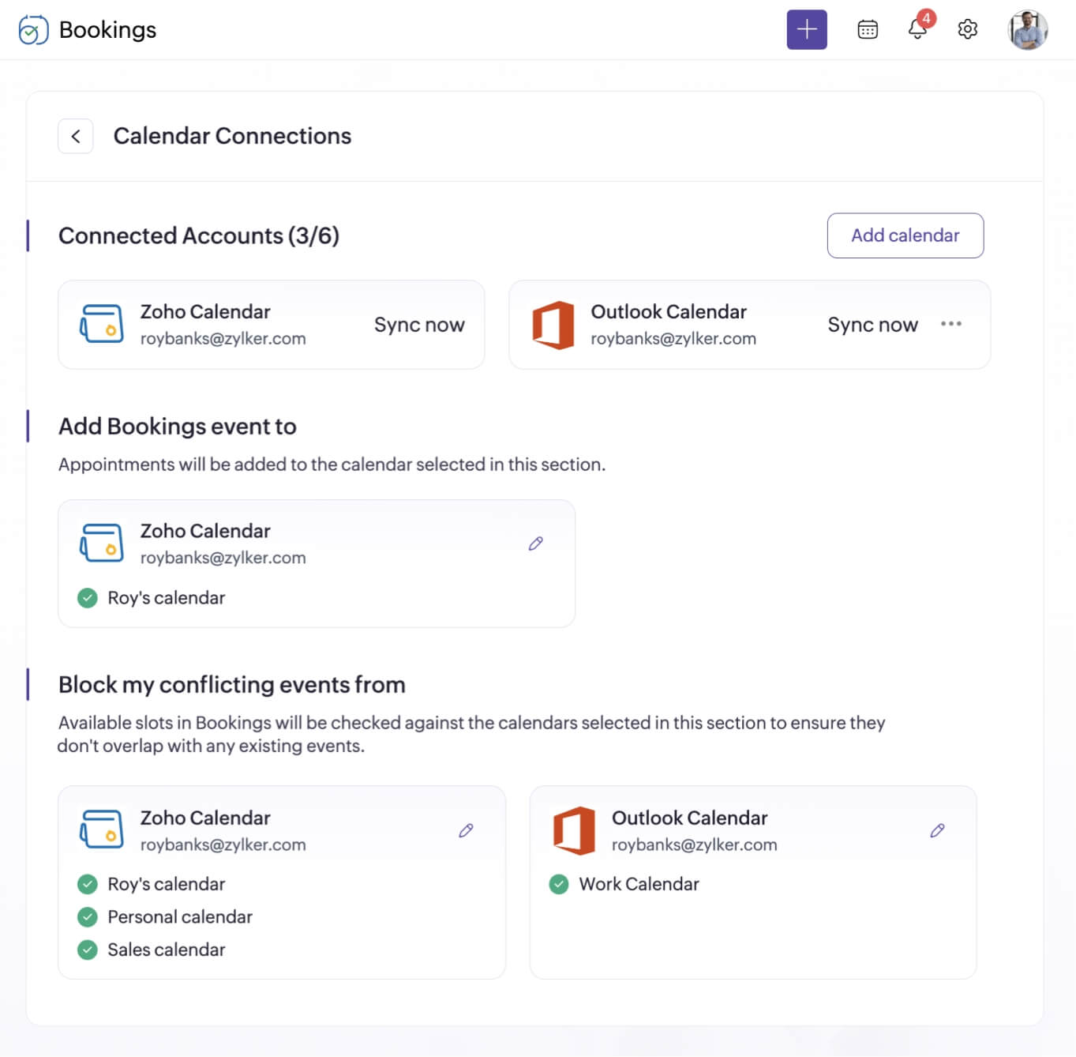This screenshot has width=1076, height=1057.
Task: Open the calendar view icon in header
Action: coord(868,30)
